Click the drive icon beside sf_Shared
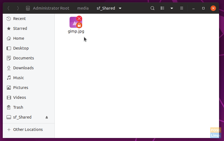 pyautogui.click(x=9, y=117)
